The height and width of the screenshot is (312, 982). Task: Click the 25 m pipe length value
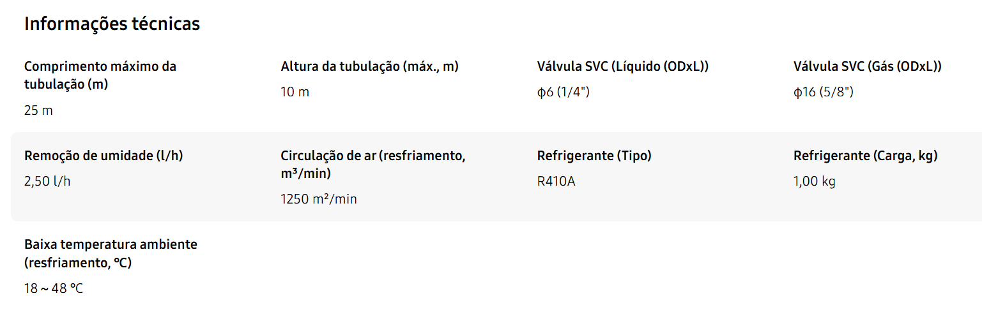click(x=38, y=110)
